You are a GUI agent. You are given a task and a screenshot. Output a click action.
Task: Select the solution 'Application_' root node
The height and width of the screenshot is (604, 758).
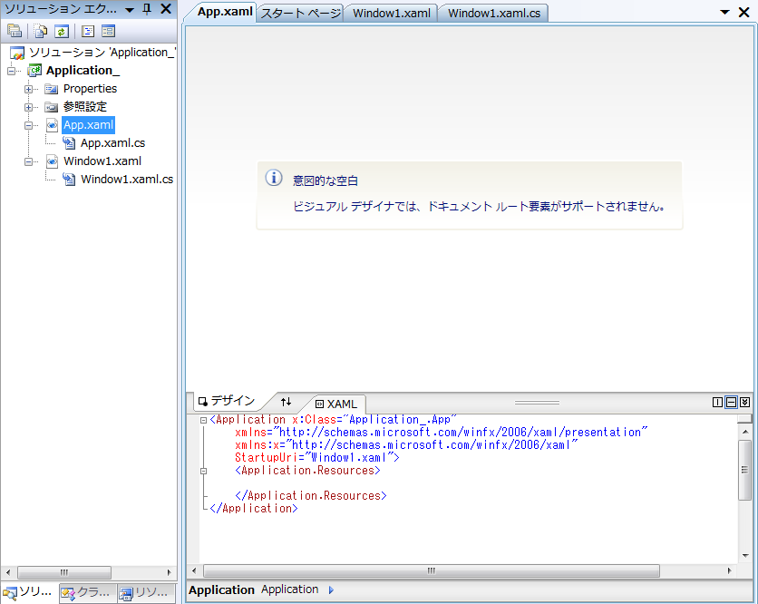click(102, 53)
